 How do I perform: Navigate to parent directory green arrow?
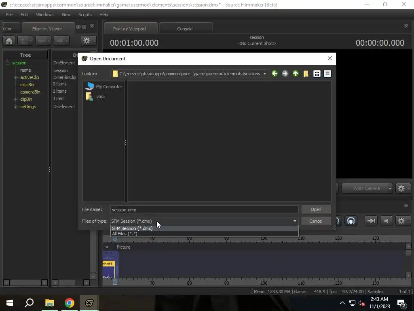pyautogui.click(x=296, y=74)
